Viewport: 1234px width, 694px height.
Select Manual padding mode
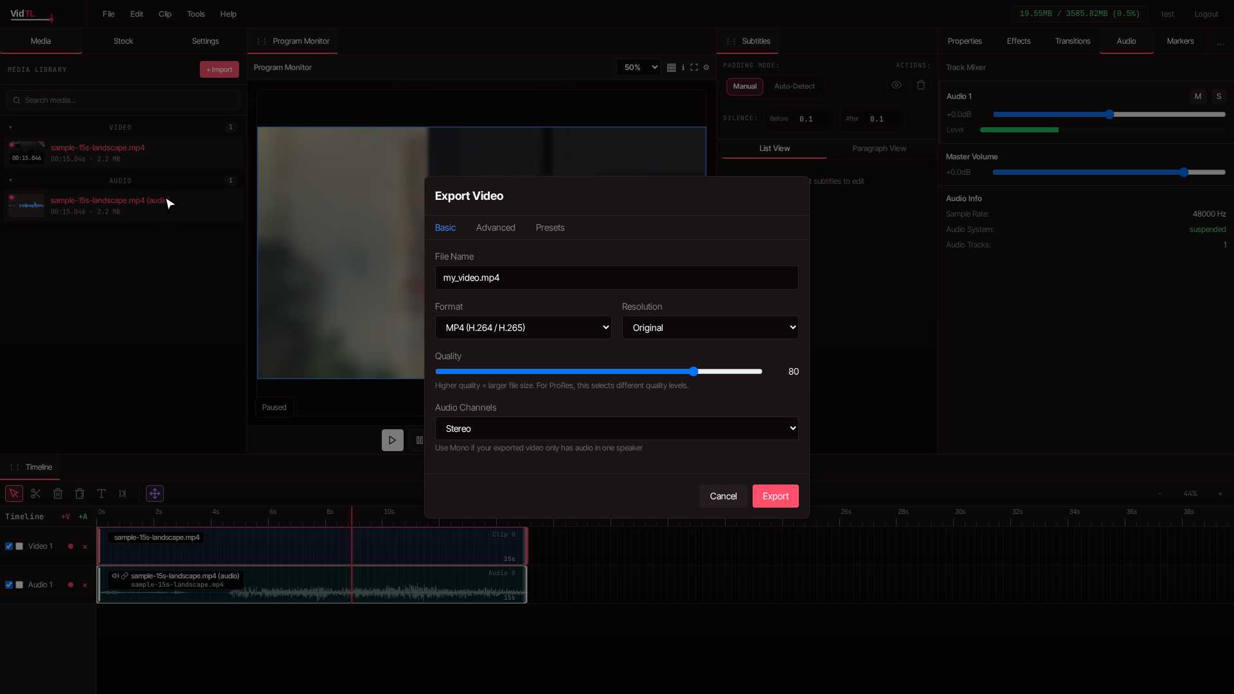pos(745,86)
